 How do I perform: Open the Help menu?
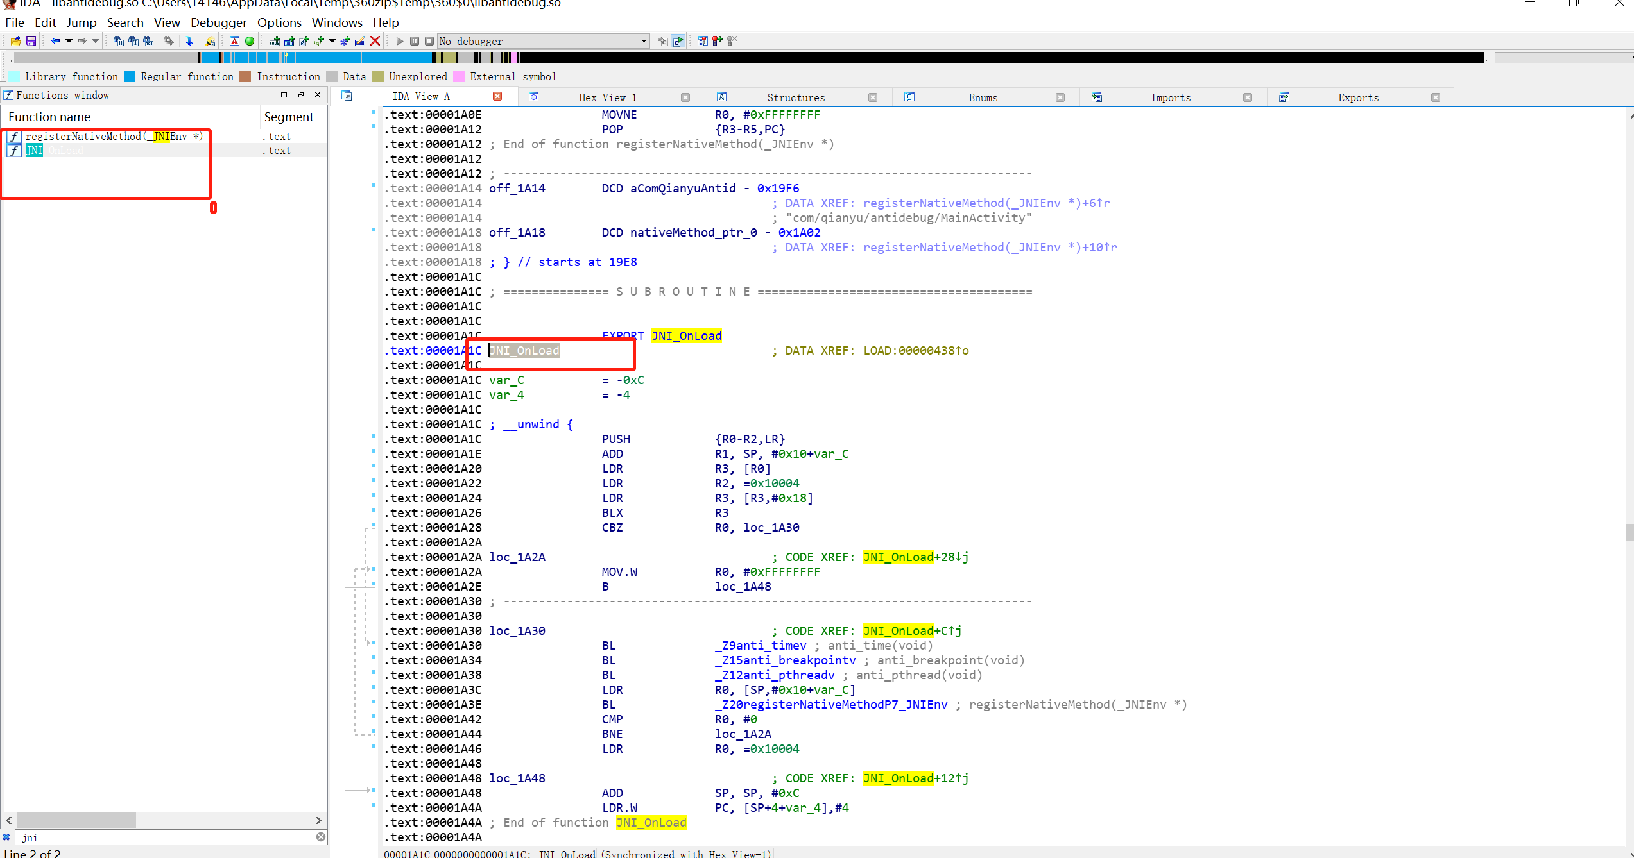click(x=386, y=22)
